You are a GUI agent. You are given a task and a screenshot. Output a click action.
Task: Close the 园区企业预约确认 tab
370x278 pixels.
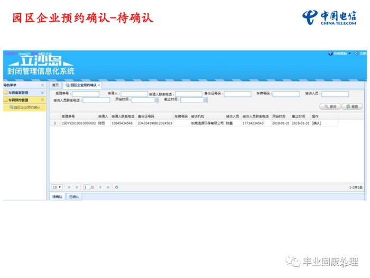pos(99,85)
